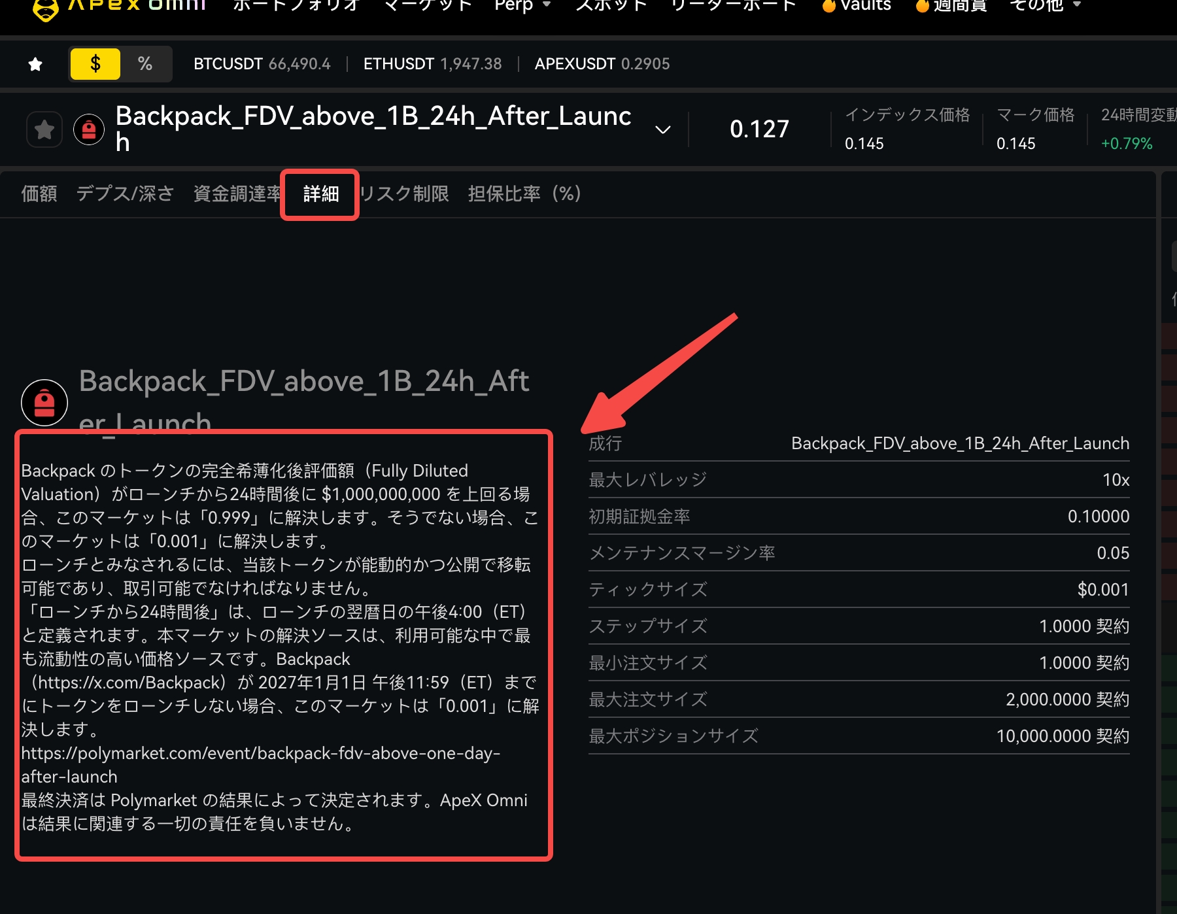Screen dimensions: 1177x914
Task: Open Vaults with the flame icon
Action: click(x=857, y=6)
